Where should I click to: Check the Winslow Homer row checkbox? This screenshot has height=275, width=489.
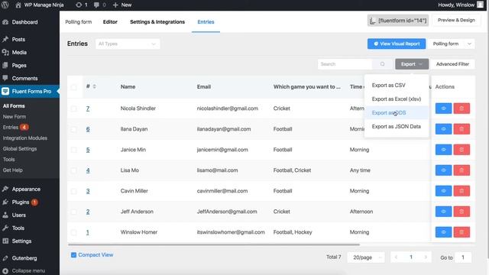point(73,232)
